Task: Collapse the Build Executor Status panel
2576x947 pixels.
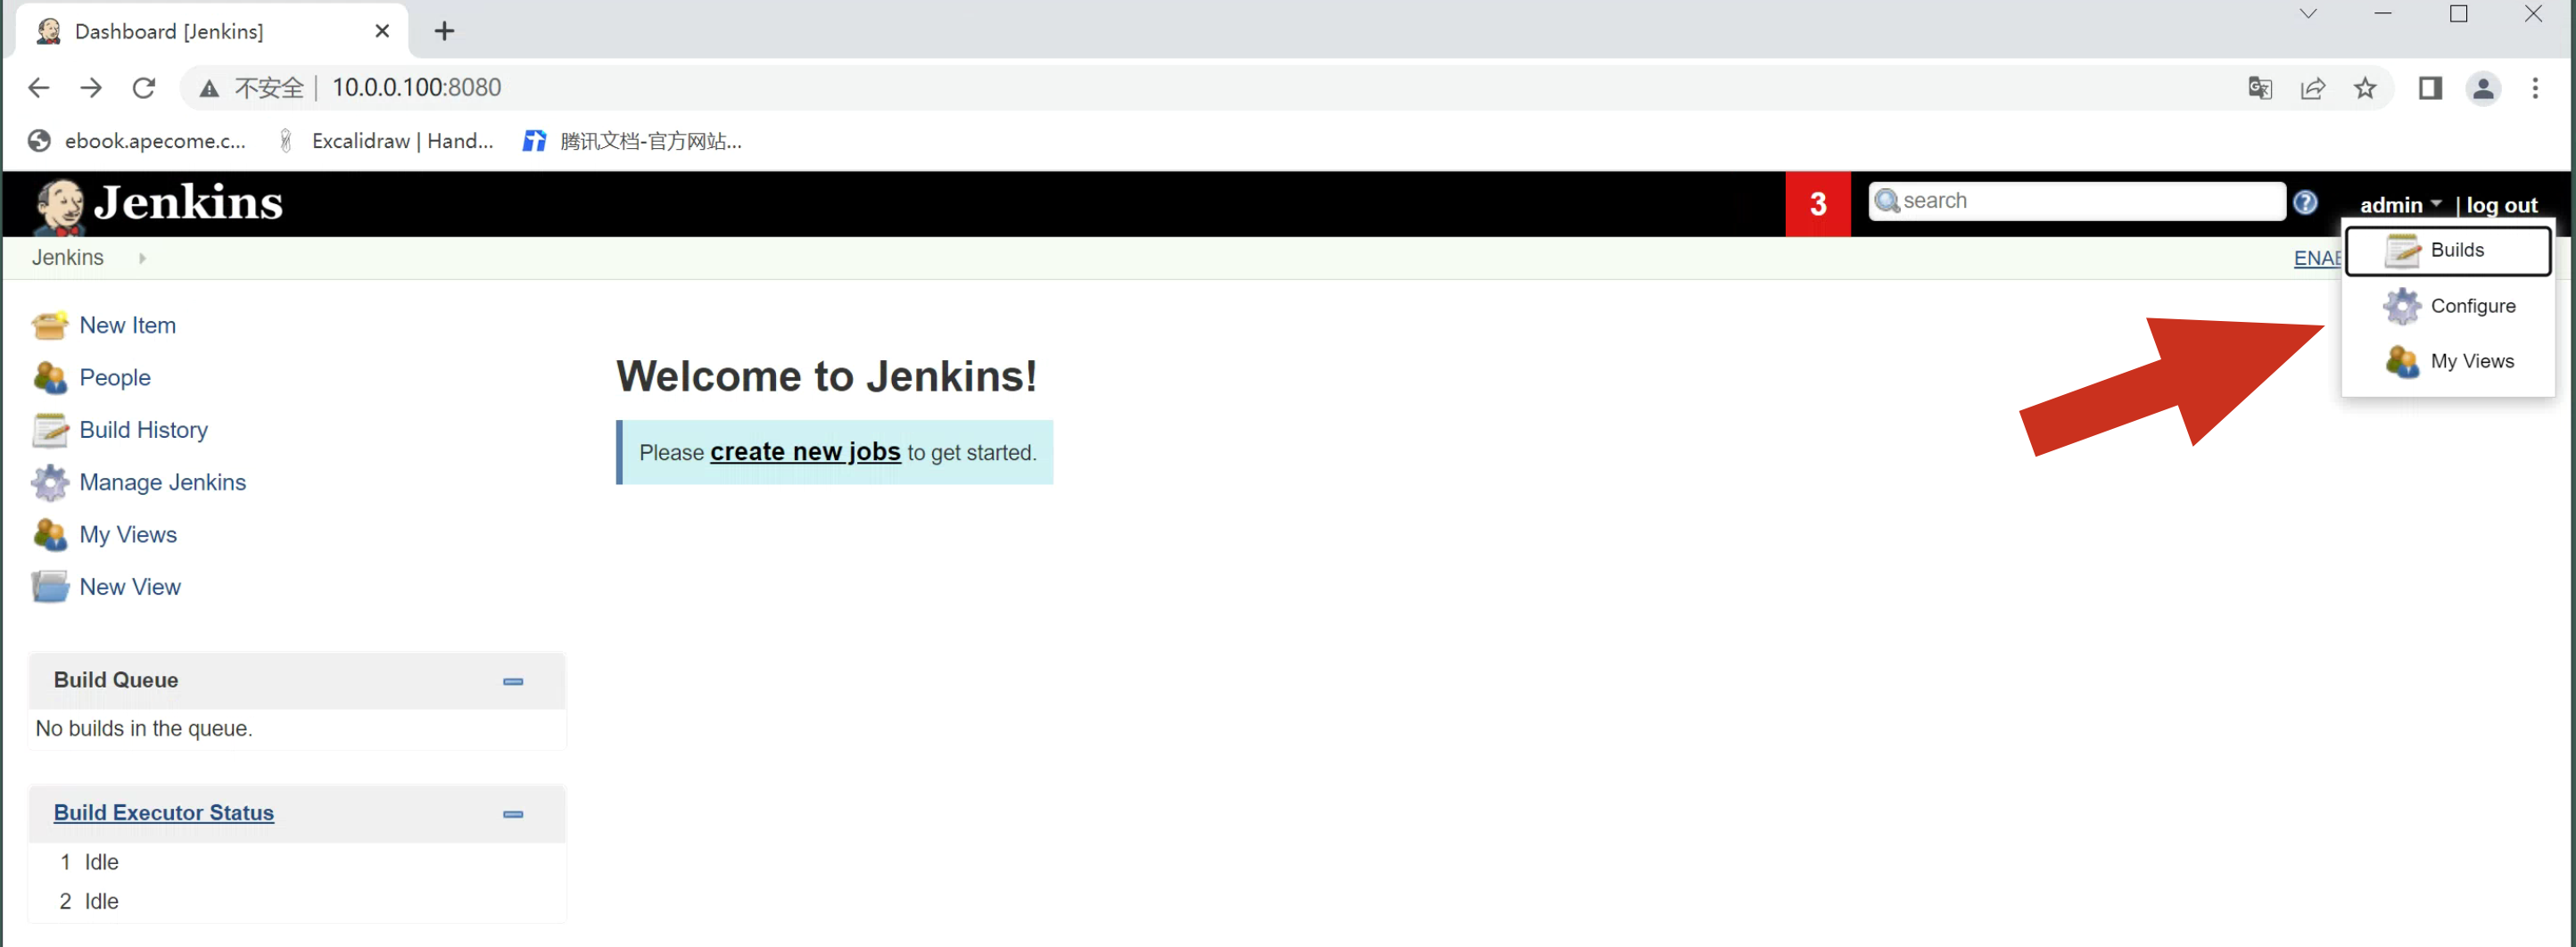Action: [513, 814]
